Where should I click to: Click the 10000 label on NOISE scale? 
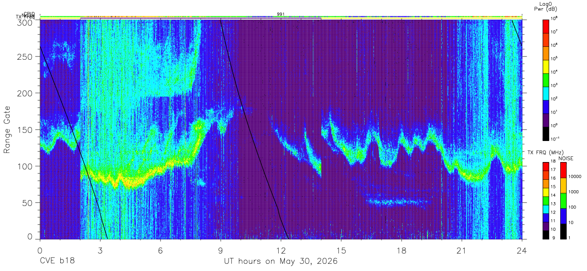(575, 176)
